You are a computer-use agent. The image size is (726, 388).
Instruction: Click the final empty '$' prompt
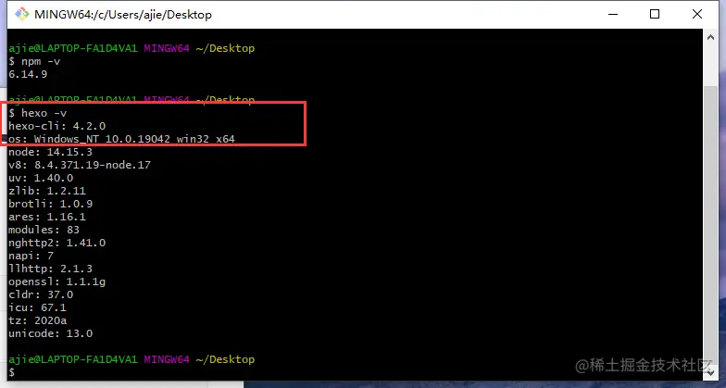point(11,372)
